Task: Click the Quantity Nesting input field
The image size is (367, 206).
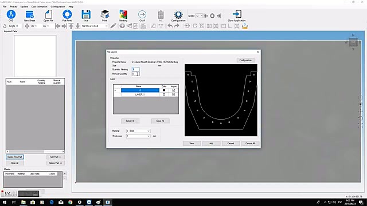Action: 135,69
